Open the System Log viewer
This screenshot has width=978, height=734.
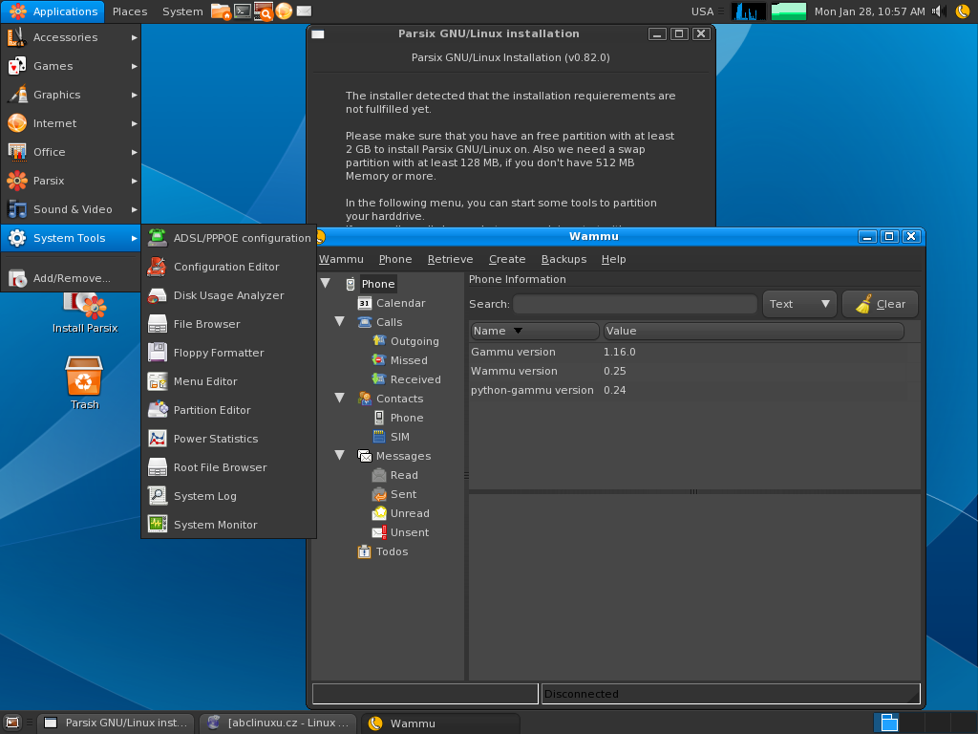pyautogui.click(x=229, y=496)
